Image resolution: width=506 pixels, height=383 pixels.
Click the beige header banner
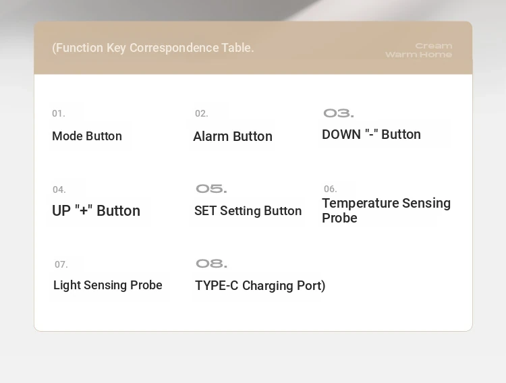253,48
